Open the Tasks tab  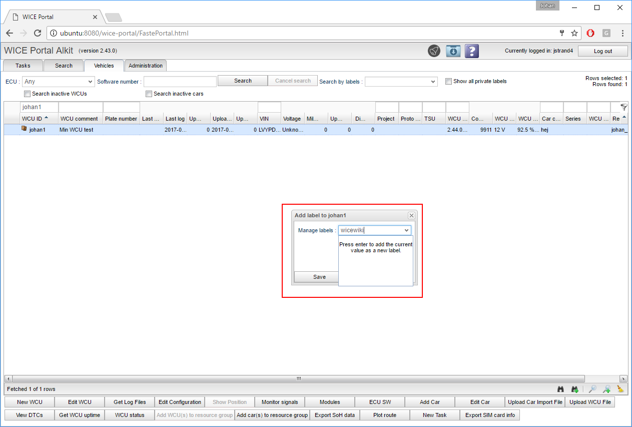pos(23,66)
